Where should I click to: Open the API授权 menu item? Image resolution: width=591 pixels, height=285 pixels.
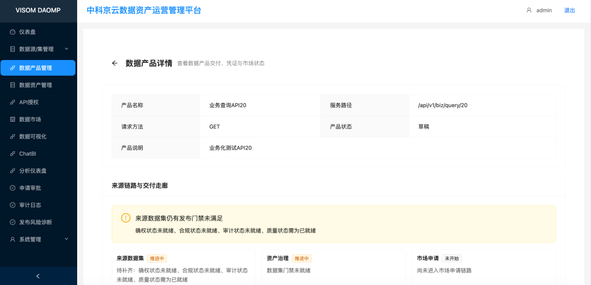(x=38, y=102)
